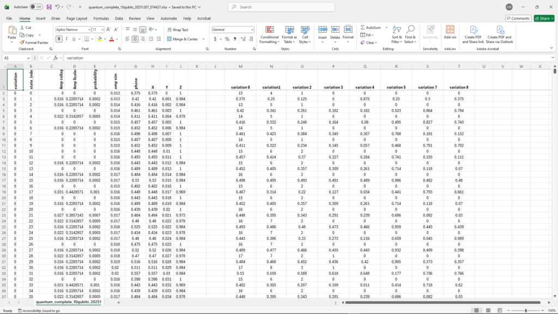This screenshot has height=314, width=558.
Task: Click the Search box in title bar
Action: point(279,7)
